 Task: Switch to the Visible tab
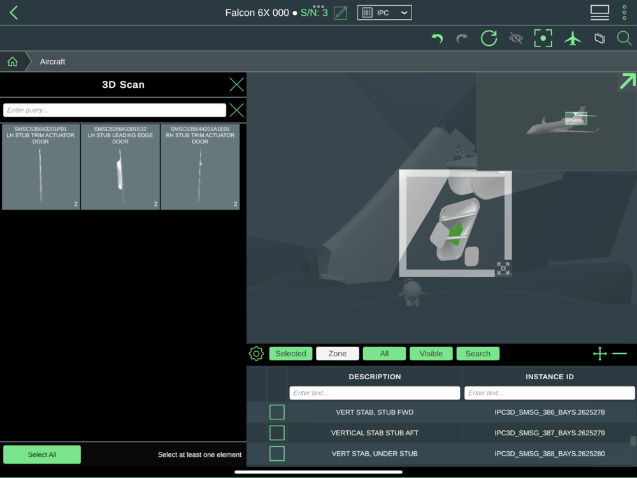coord(431,354)
